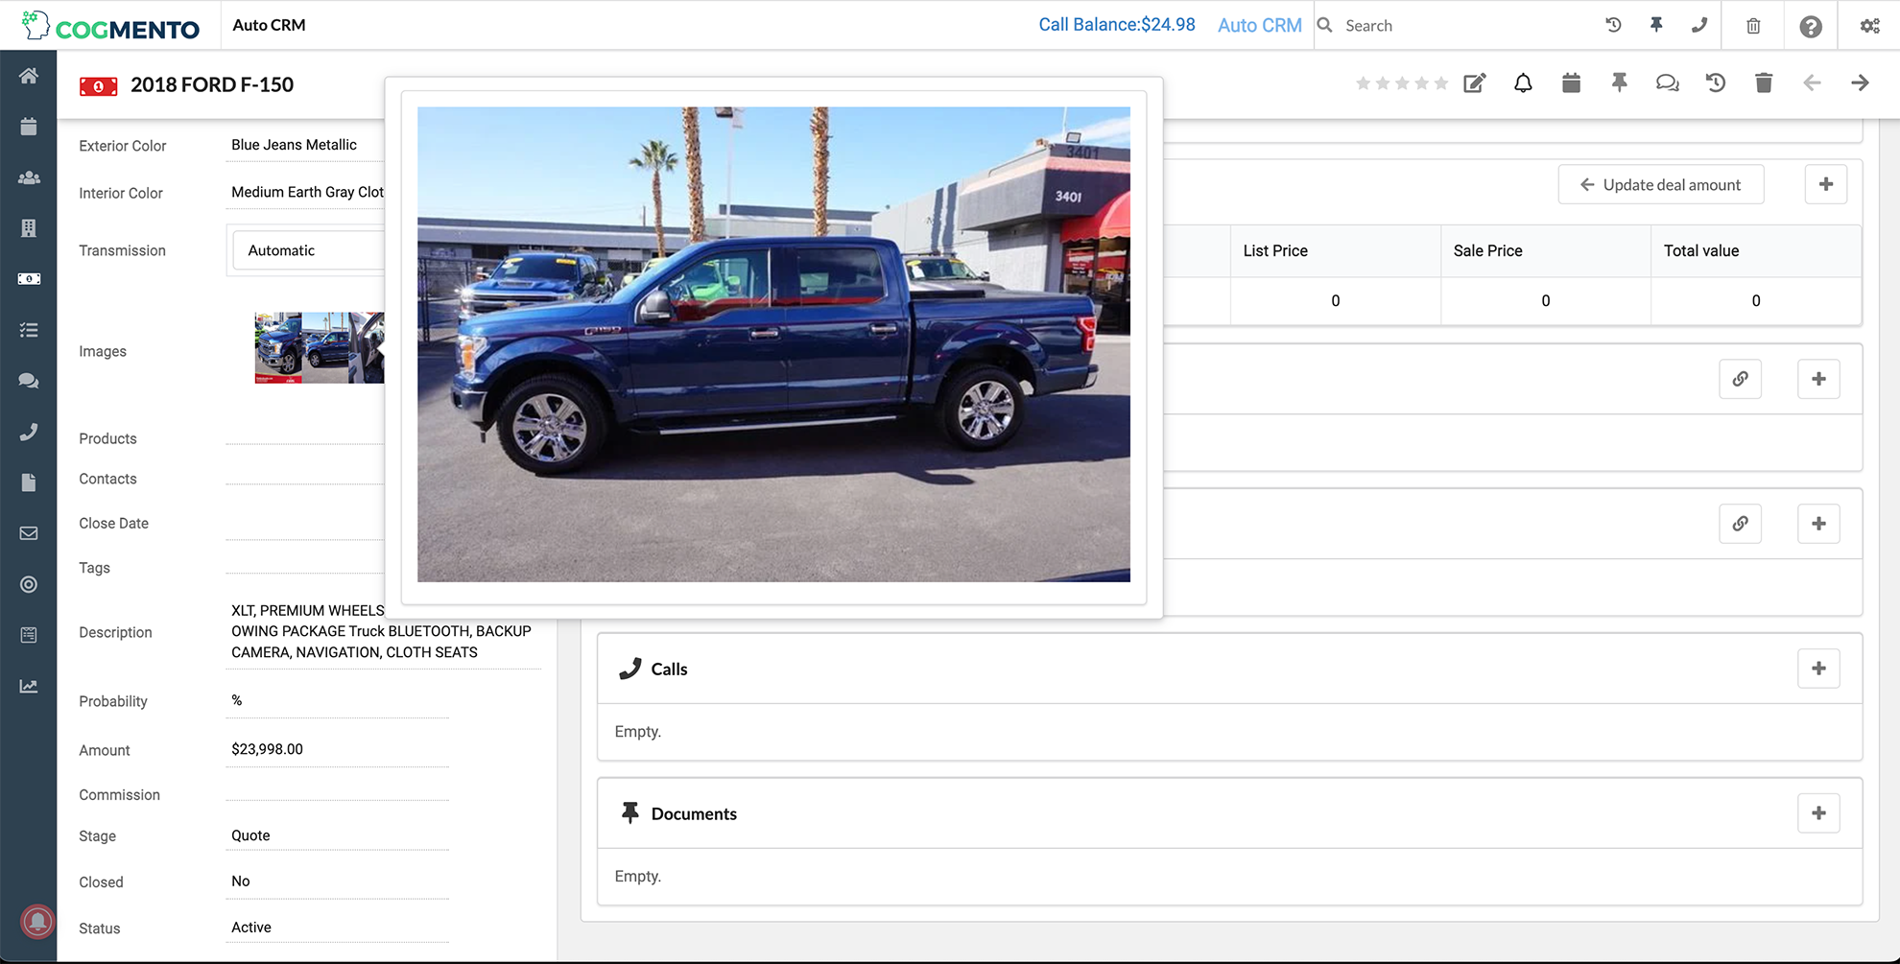Click the edit deal pencil icon
Image resolution: width=1900 pixels, height=964 pixels.
pyautogui.click(x=1475, y=82)
